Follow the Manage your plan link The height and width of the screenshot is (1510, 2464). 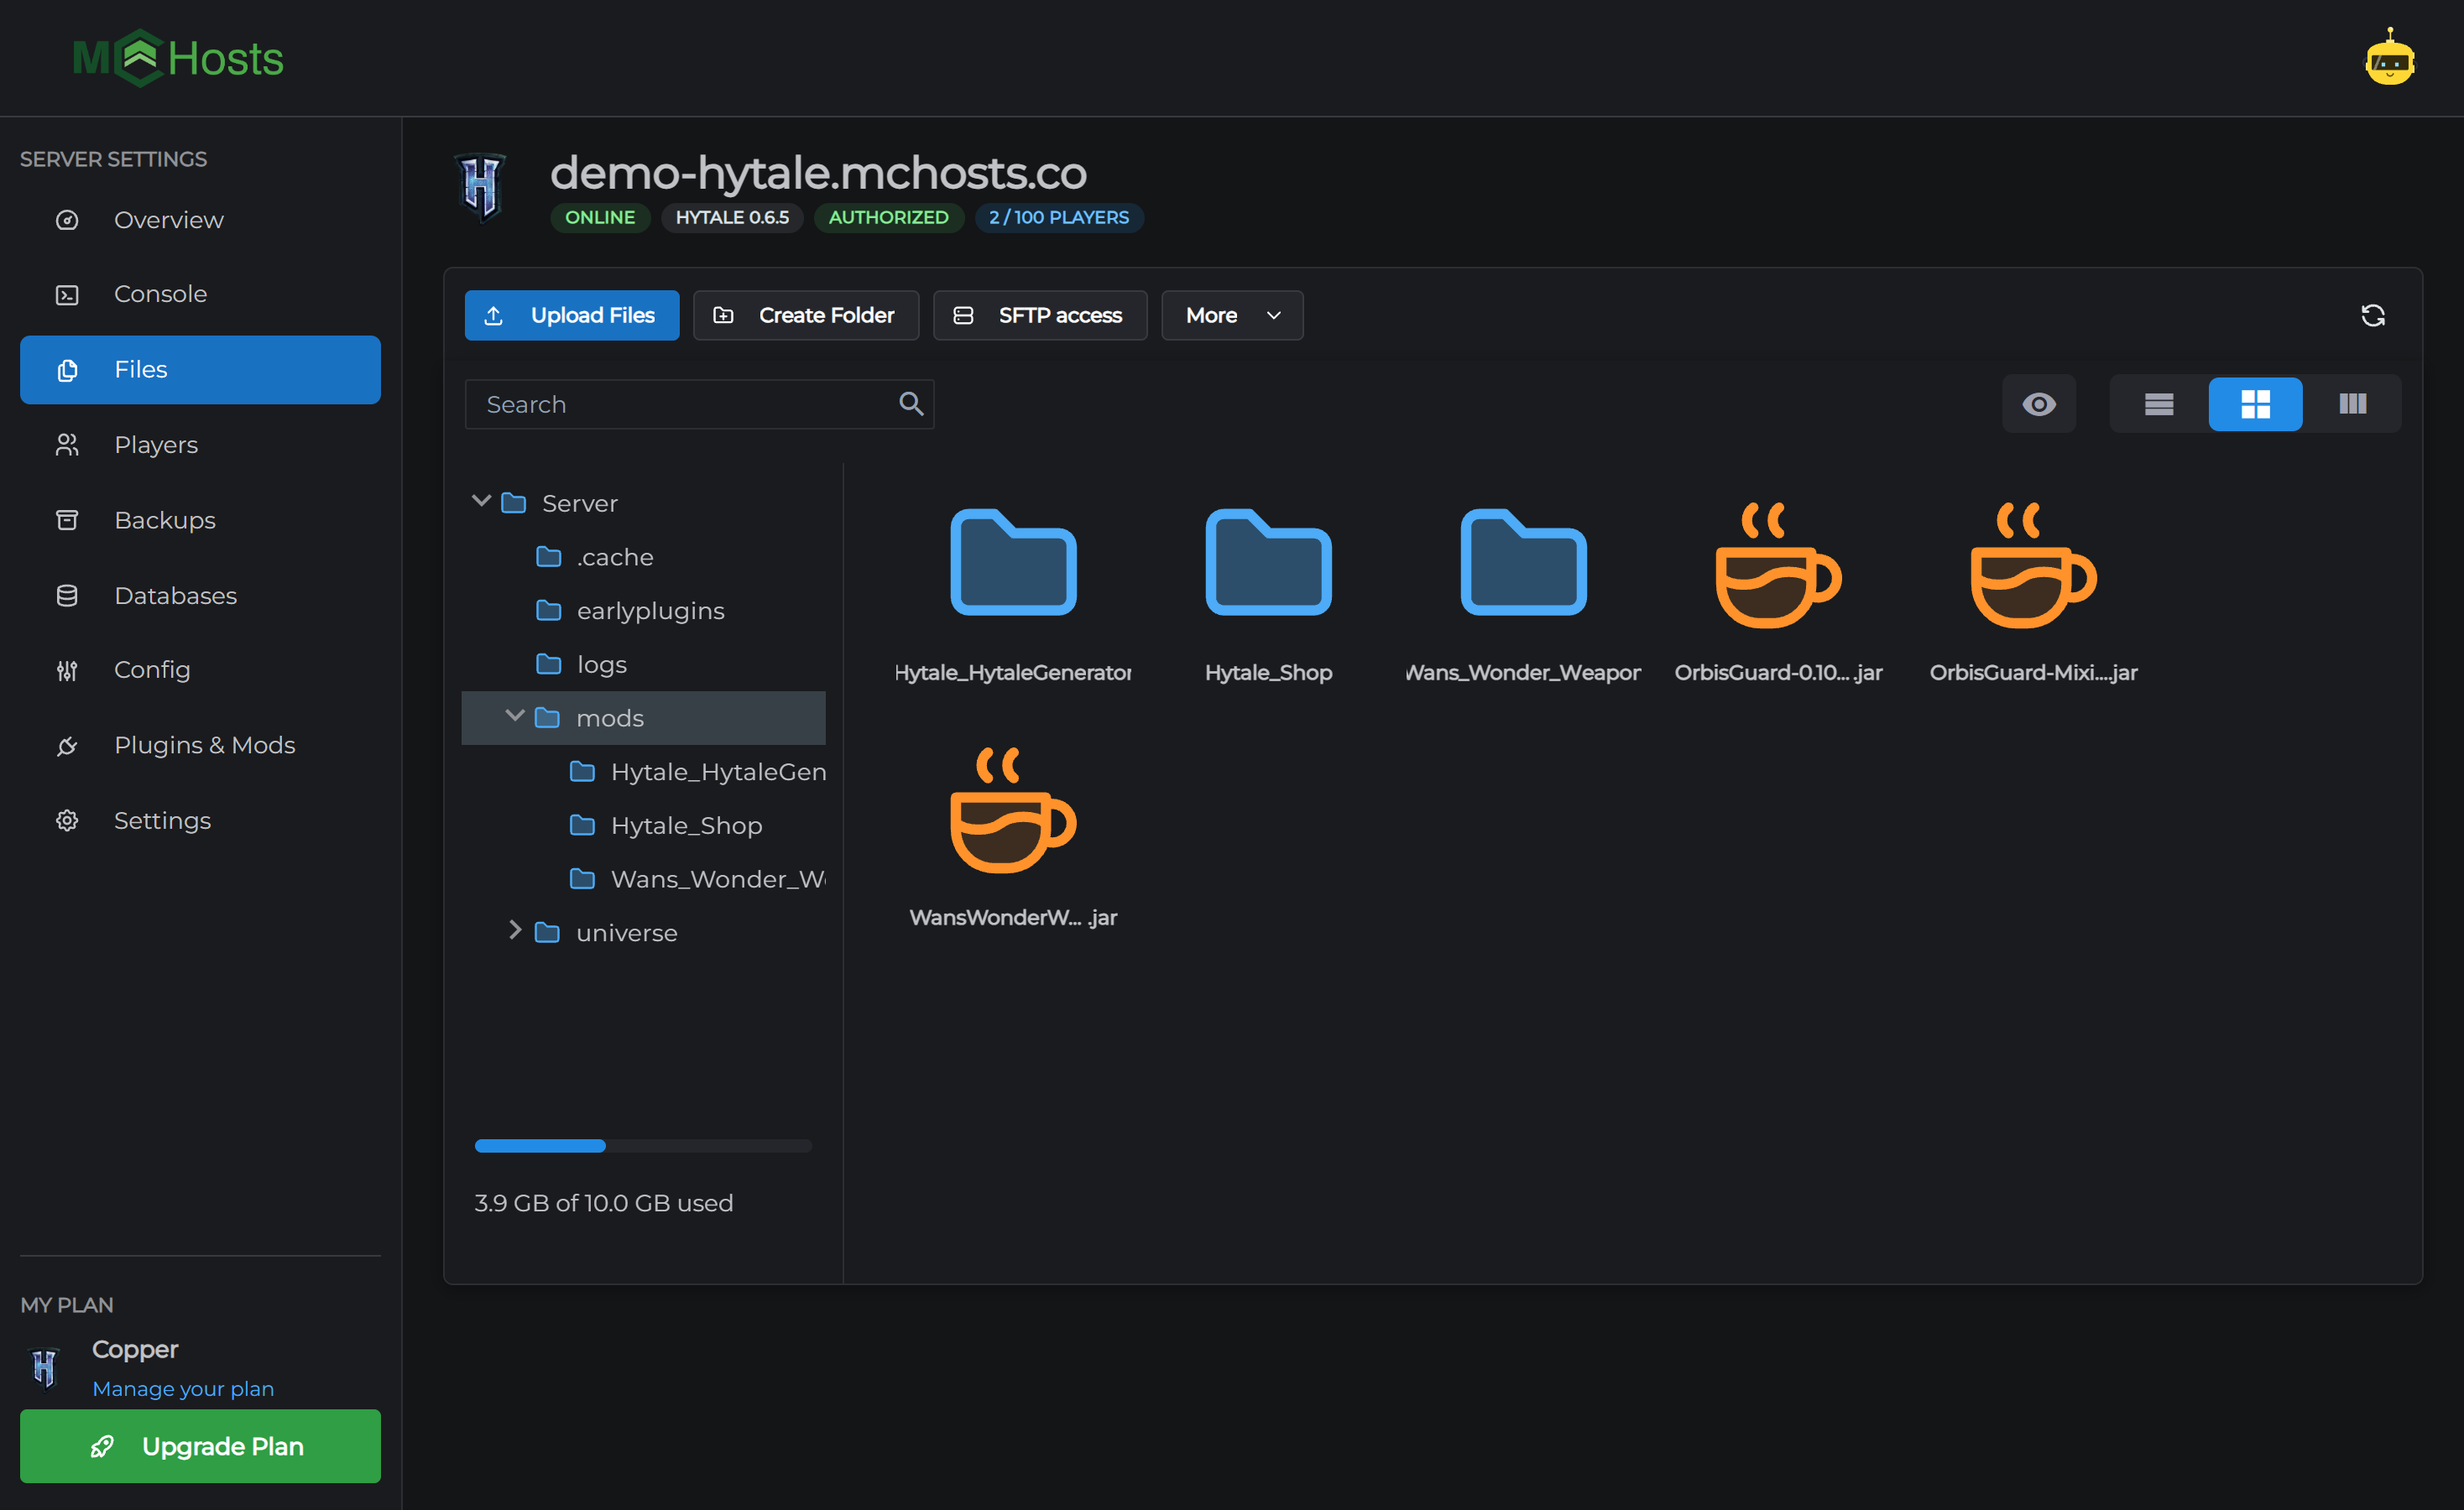click(x=183, y=1389)
